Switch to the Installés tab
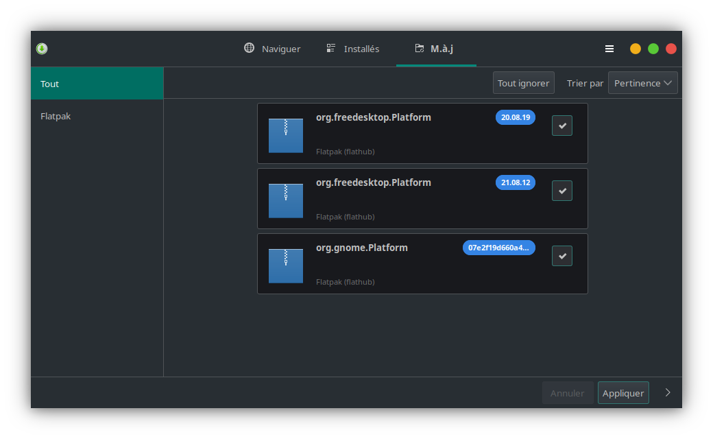Viewport: 713px width, 439px height. tap(353, 49)
